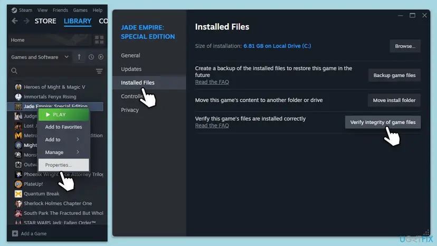Click the sort ascending arrow icon
This screenshot has width=437, height=246.
point(79,57)
